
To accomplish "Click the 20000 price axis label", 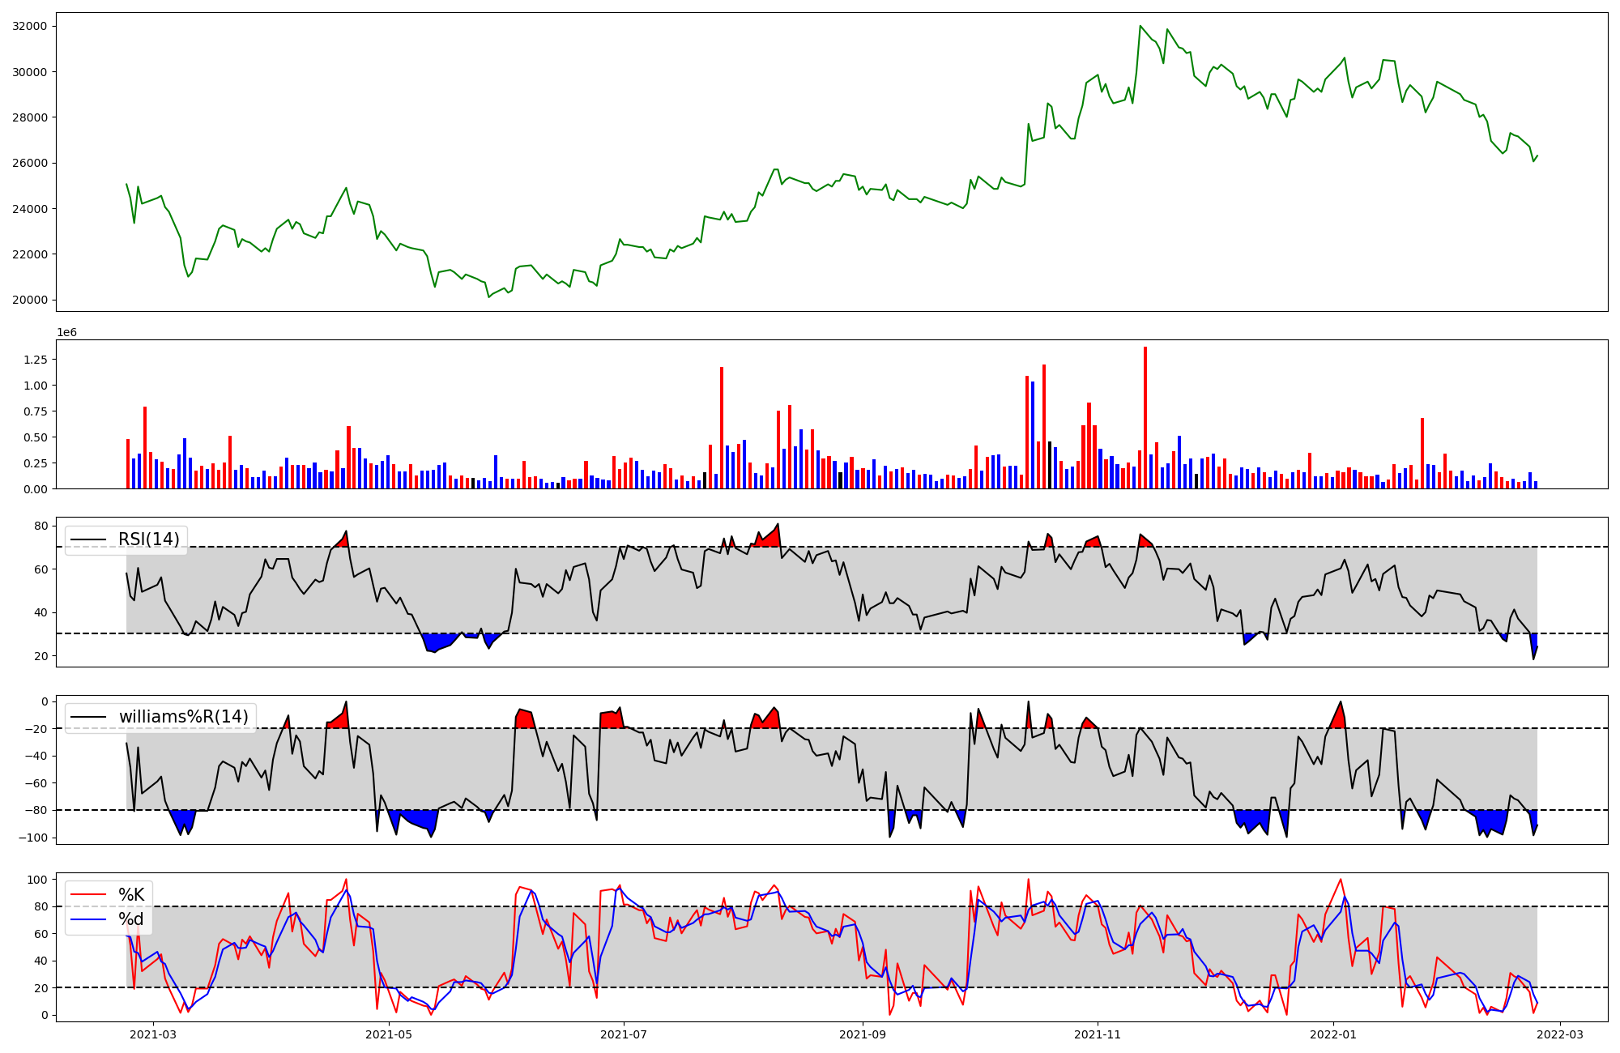I will click(29, 301).
